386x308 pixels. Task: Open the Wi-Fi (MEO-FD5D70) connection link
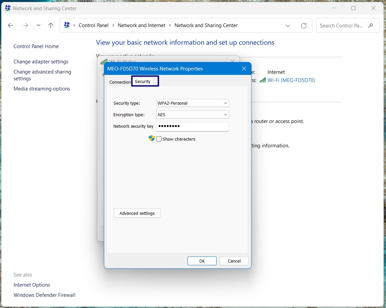[x=291, y=80]
